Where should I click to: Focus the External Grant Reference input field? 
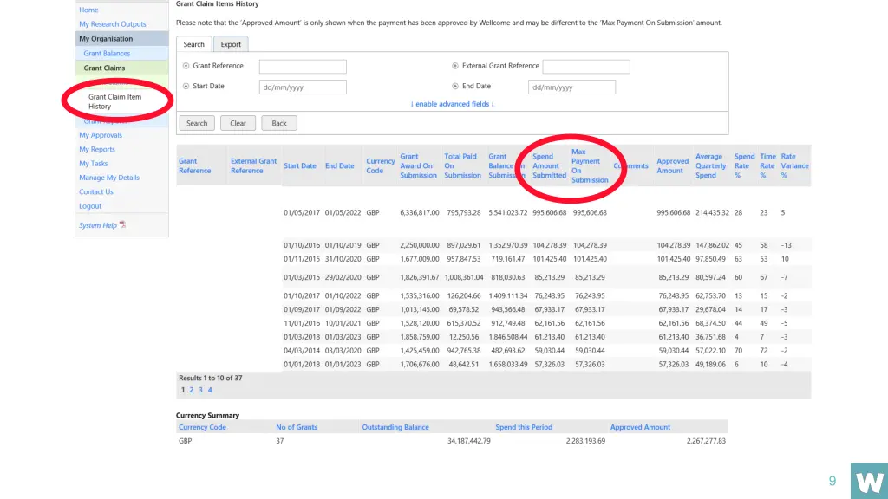[586, 67]
